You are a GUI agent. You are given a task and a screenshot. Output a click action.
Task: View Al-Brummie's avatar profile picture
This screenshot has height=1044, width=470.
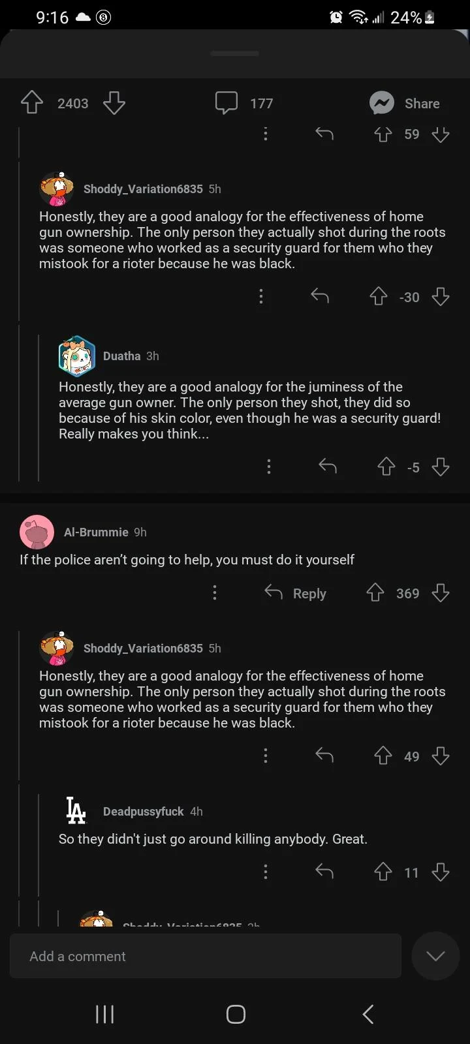pyautogui.click(x=37, y=532)
